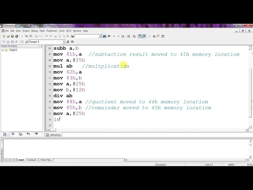Open the Edit menu
253x190 pixels.
tap(12, 31)
